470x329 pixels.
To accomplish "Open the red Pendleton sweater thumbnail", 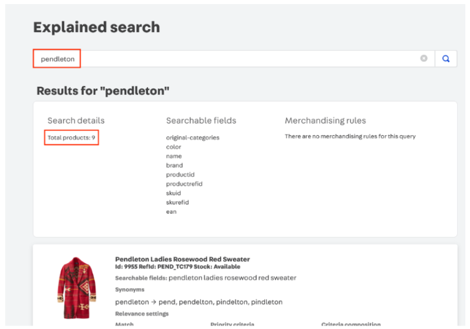I will pos(77,288).
